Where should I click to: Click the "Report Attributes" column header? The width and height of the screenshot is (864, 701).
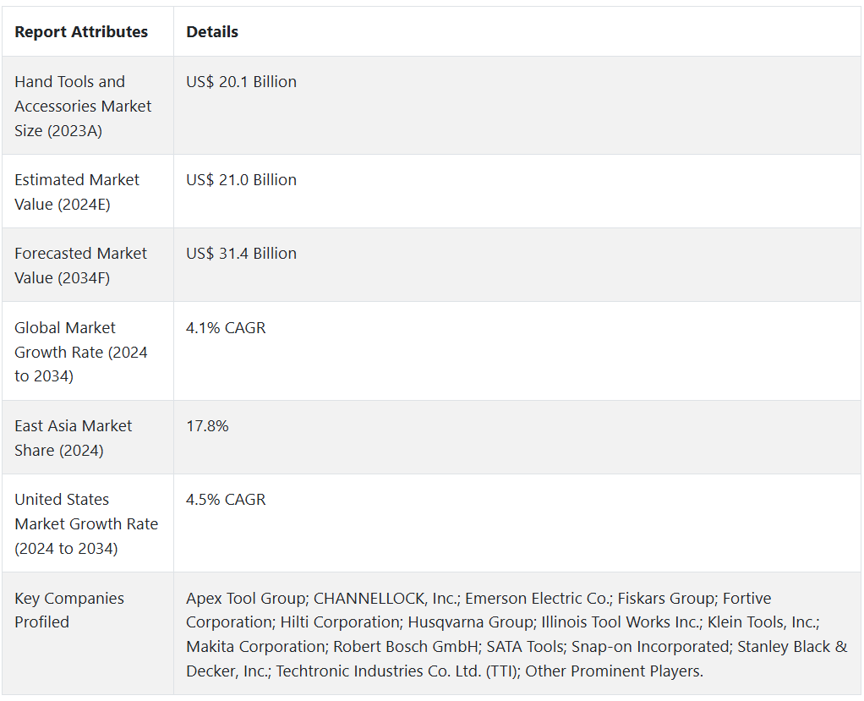coord(81,32)
